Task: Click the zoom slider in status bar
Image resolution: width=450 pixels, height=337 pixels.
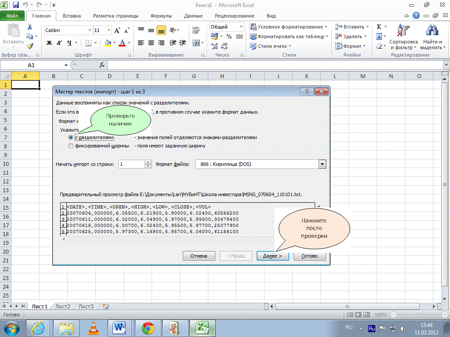Action: tap(419, 315)
